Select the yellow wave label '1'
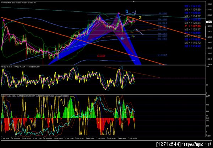 133,37
